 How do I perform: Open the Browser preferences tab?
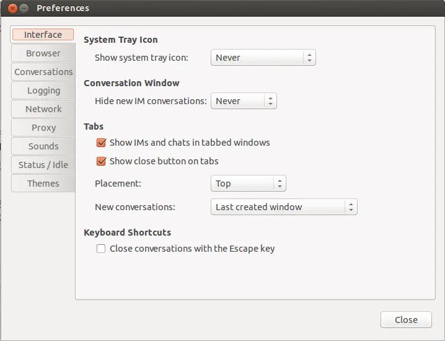43,53
